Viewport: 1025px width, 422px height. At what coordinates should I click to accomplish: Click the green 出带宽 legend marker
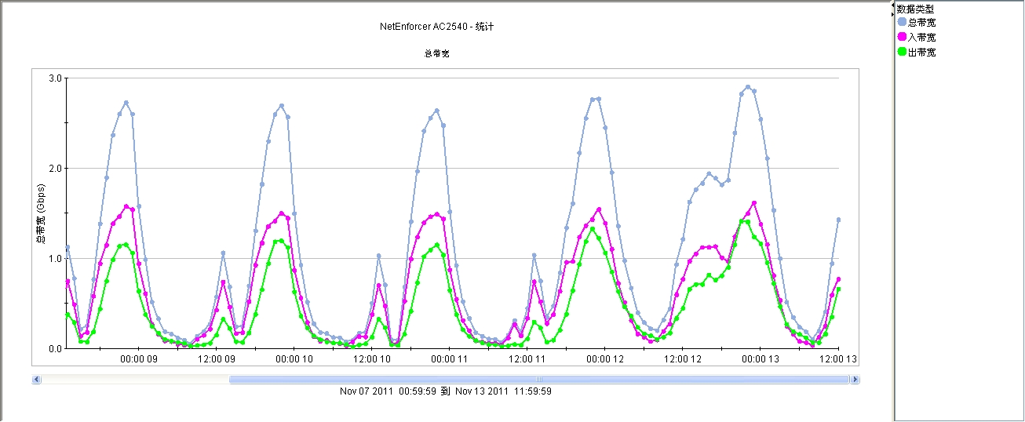pyautogui.click(x=902, y=53)
